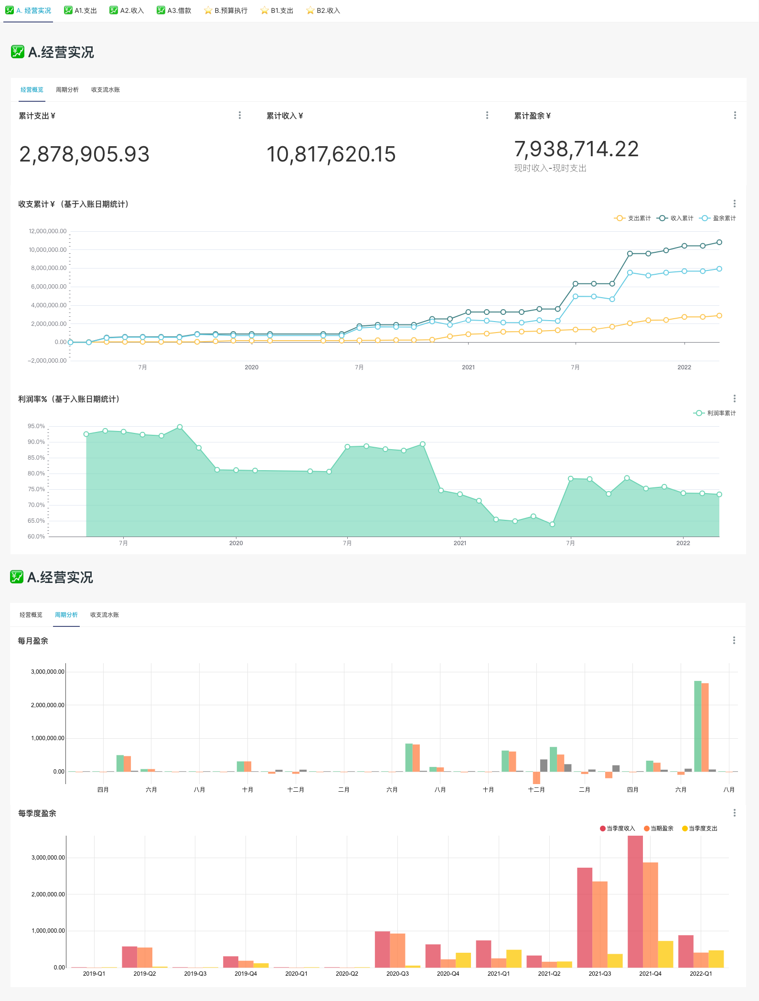Click the star icon beside B1.支出
This screenshot has height=1001, width=759.
click(x=265, y=11)
